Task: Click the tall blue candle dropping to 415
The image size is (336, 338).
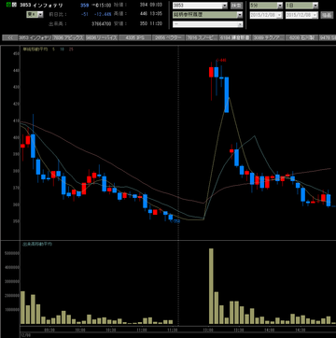Action: 227,94
